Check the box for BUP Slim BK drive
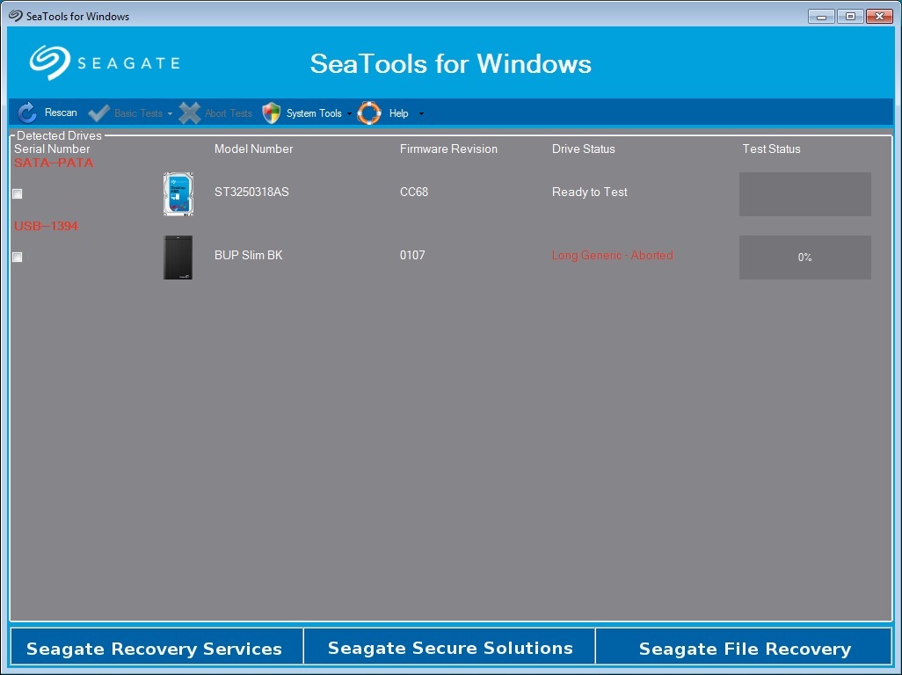Screen dimensions: 902x675 coord(18,257)
